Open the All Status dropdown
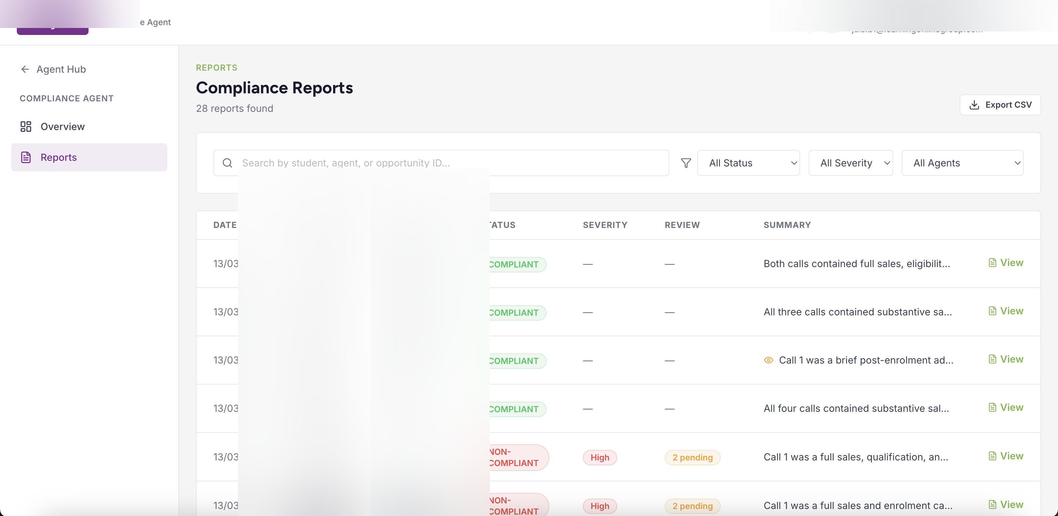 point(748,163)
